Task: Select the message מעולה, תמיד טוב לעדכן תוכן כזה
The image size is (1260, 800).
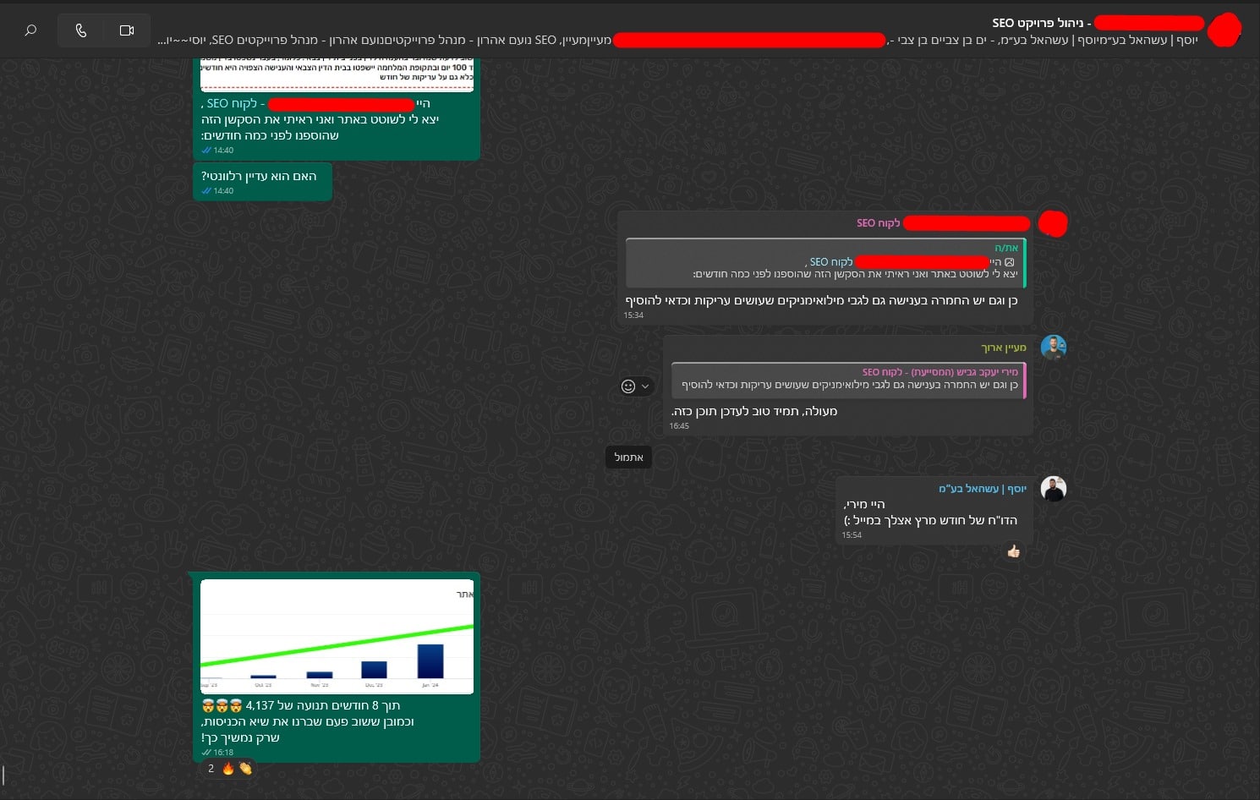Action: point(754,411)
